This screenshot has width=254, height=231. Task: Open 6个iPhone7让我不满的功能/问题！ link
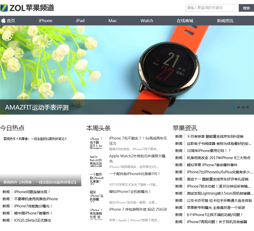215,215
